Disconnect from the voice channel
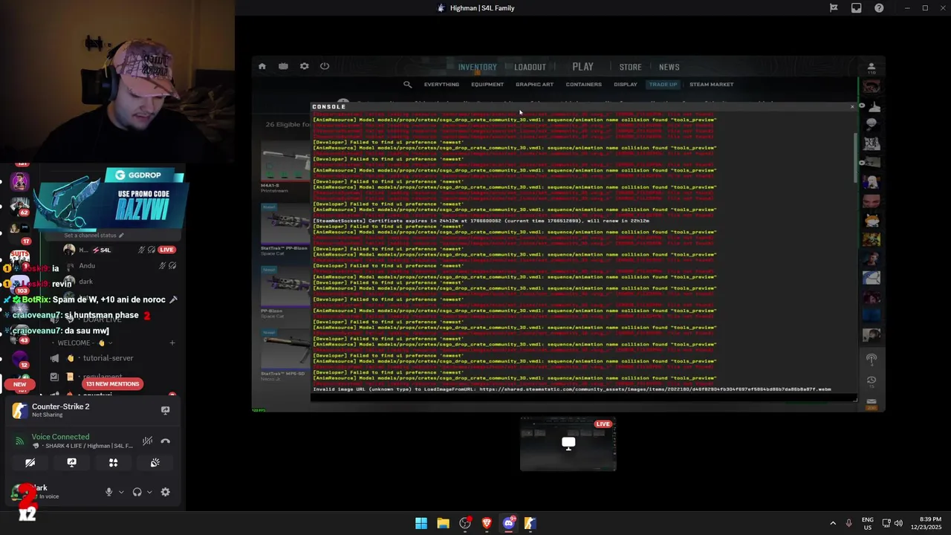951x535 pixels. (165, 441)
